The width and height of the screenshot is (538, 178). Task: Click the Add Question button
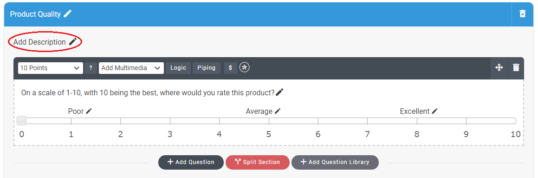(191, 162)
